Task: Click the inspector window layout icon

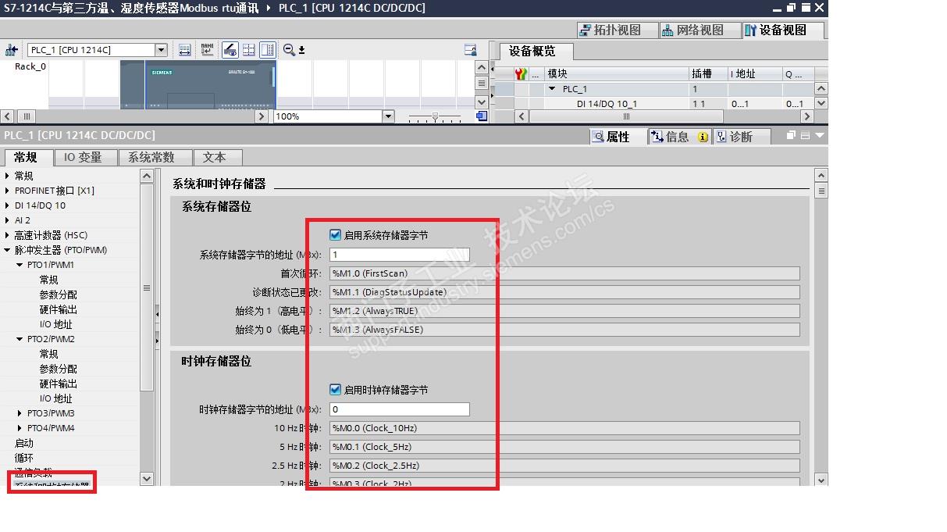Action: (805, 135)
